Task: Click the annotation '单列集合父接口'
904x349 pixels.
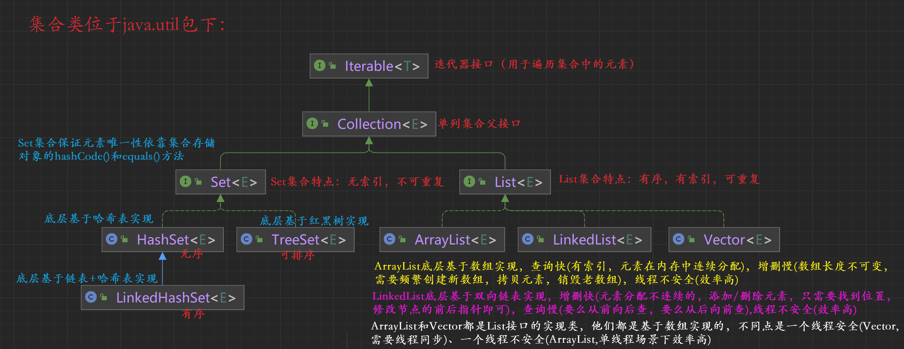Action: (x=479, y=123)
